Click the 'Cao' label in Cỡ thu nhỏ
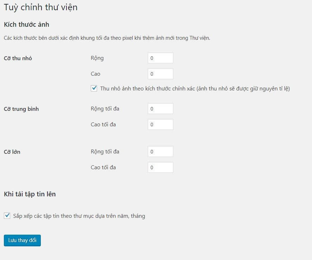The width and height of the screenshot is (312, 260). coord(95,74)
